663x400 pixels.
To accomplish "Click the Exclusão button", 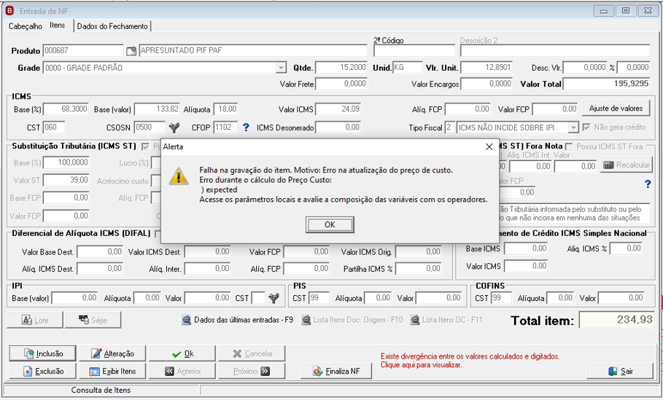I will [x=43, y=372].
